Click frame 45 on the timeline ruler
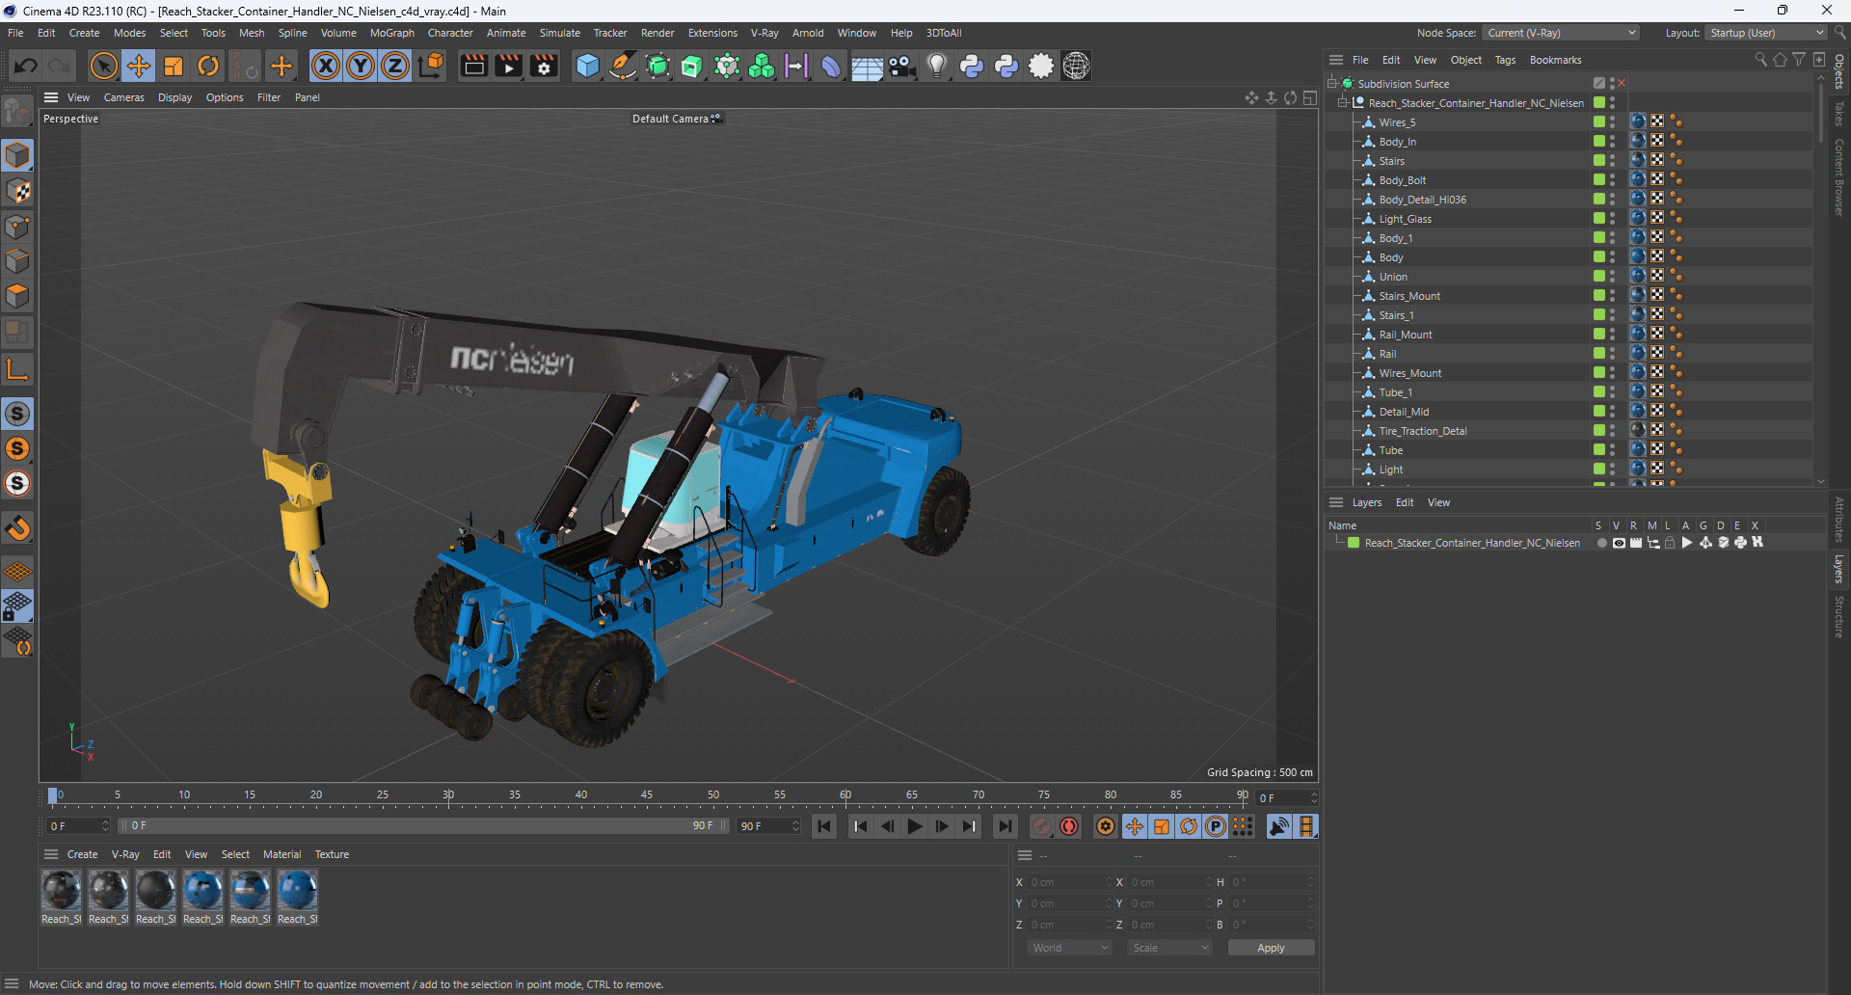 [647, 796]
